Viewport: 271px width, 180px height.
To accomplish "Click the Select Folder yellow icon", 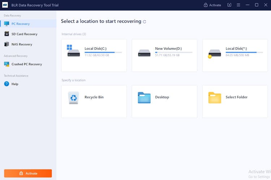I will pos(215,97).
